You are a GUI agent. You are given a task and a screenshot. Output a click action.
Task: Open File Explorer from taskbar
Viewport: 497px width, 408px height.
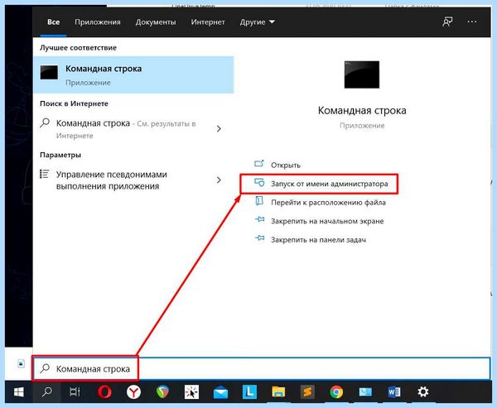click(278, 392)
